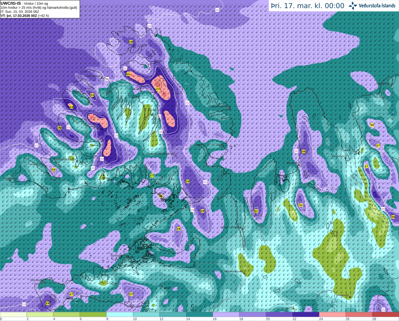Image resolution: width=399 pixels, height=321 pixels.
Task: Click the Bjargtangar station label
Action: click(x=10, y=179)
